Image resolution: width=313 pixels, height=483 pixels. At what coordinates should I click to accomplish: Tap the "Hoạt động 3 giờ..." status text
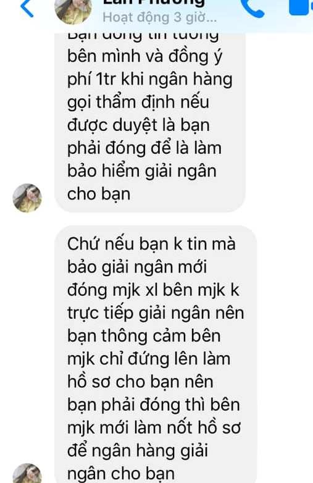coord(160,17)
